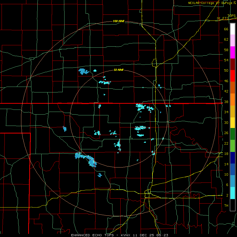Image resolution: width=237 pixels, height=237 pixels.
Task: Click the cyan swatch on the scale
Action: [233, 193]
